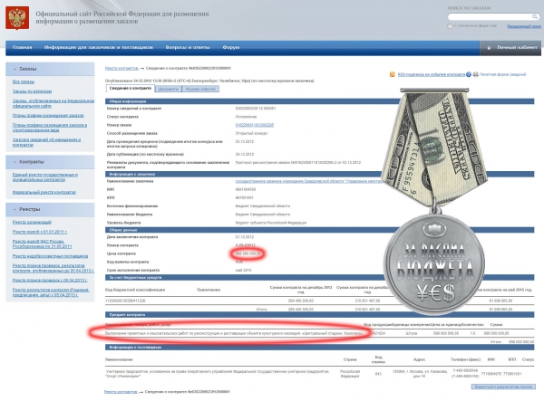Viewport: 544px width, 401px height.
Task: Enable the 'С учетом всех форм слов' checkbox
Action: (450, 26)
